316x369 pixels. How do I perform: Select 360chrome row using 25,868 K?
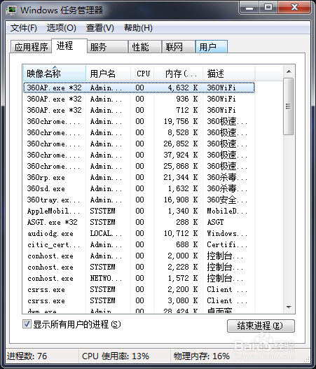[x=139, y=166]
